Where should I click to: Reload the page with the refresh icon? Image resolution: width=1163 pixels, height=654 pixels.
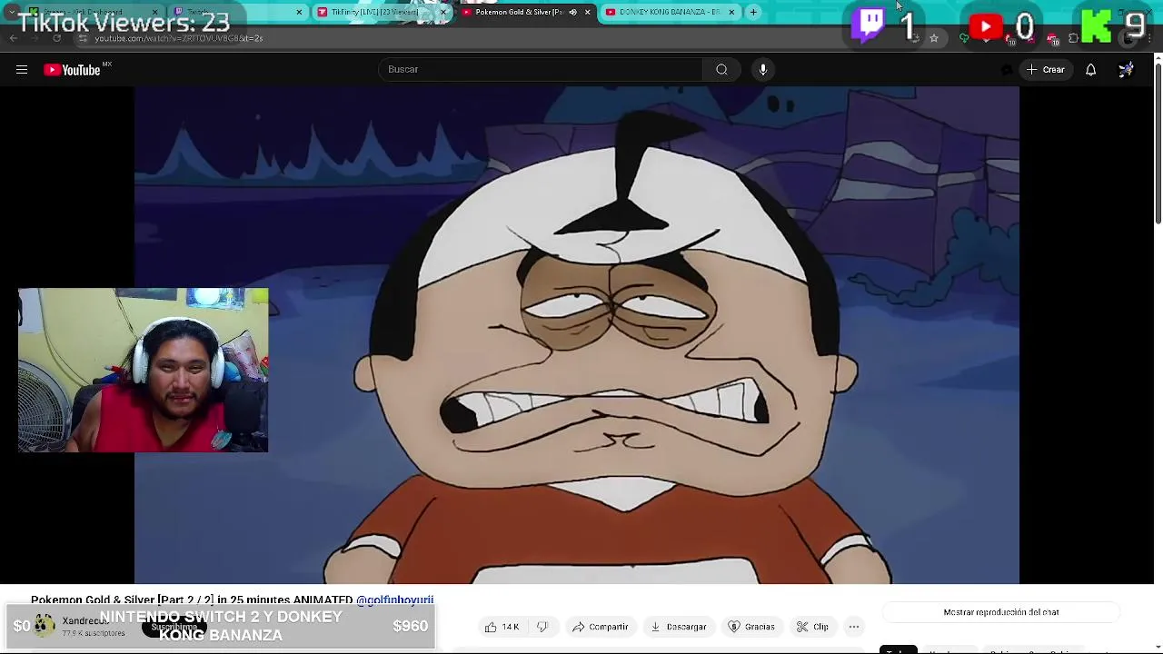tap(56, 38)
